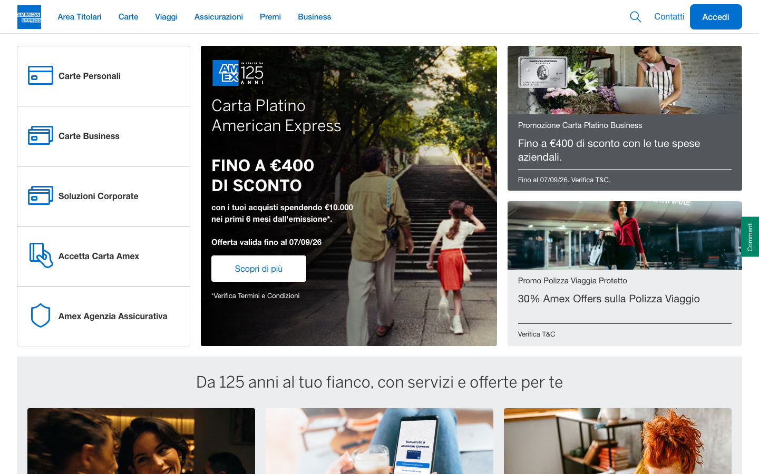
Task: Open the Commenti feedback tab
Action: pyautogui.click(x=750, y=236)
